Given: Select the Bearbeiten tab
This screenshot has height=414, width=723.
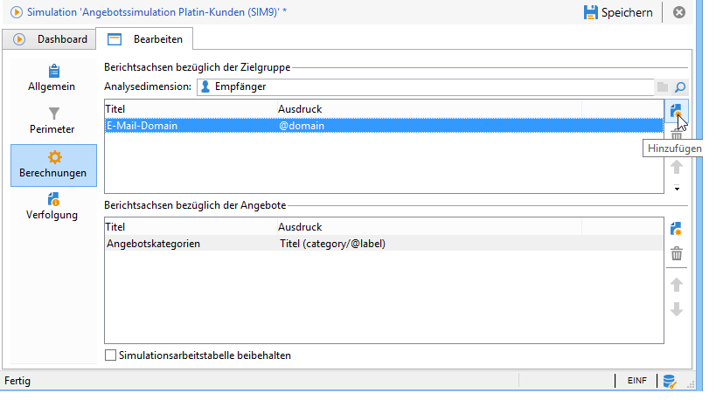Looking at the screenshot, I should coord(145,39).
